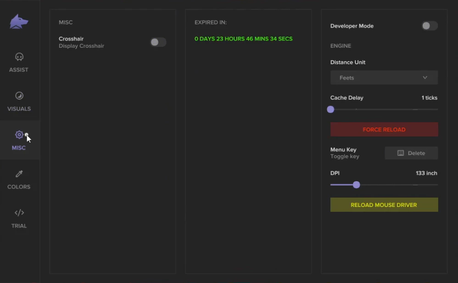Click RELOAD MOUSE DRIVER button
This screenshot has width=458, height=283.
(384, 205)
